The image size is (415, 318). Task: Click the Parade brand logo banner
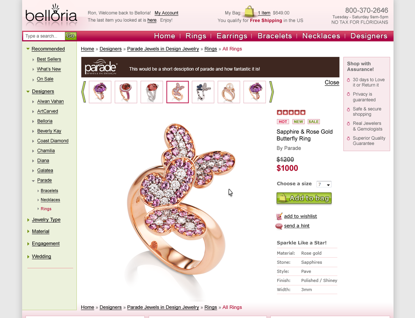tap(101, 67)
